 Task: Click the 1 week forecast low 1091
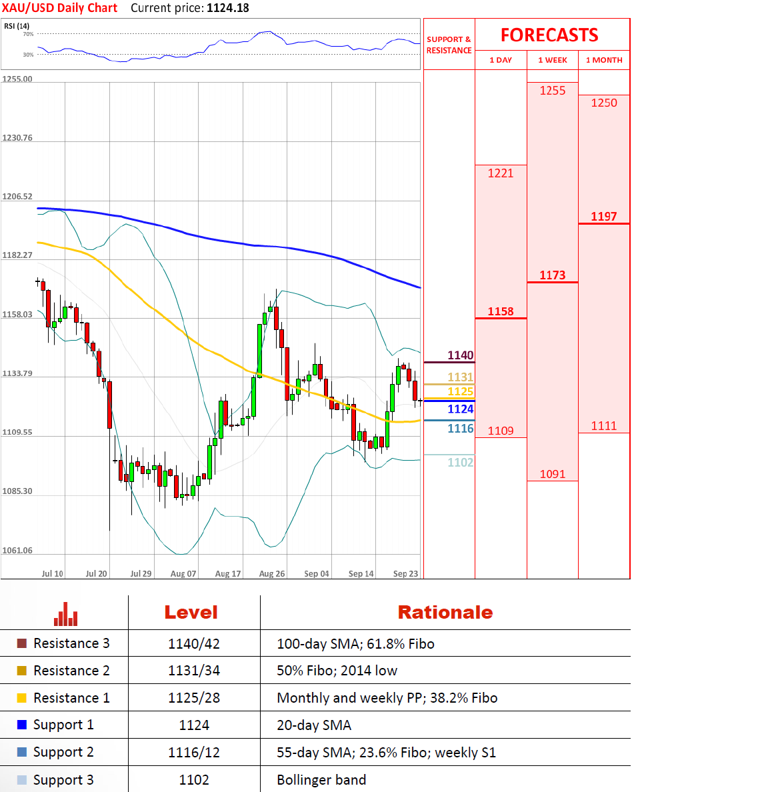(x=552, y=474)
